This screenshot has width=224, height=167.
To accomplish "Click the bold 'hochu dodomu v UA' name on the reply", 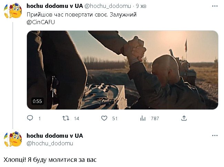I will [x=55, y=136].
